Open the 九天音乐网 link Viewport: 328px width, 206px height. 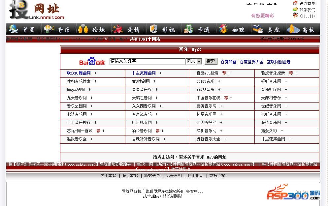[x=77, y=98]
